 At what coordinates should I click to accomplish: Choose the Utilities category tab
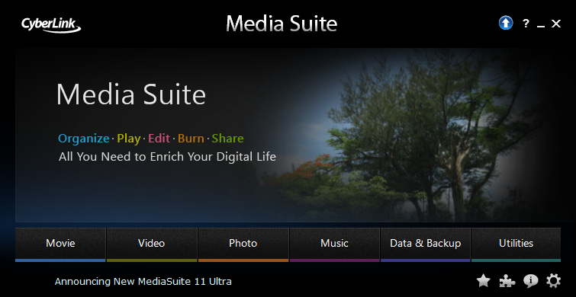(516, 244)
